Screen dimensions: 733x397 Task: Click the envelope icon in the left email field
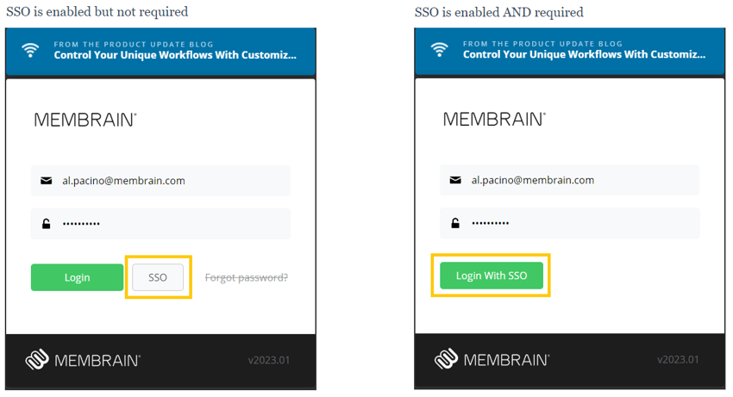click(x=47, y=181)
